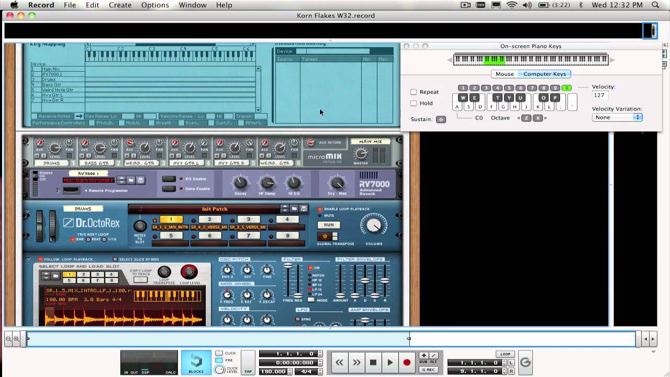This screenshot has height=377, width=670.
Task: Click the Q REC quantize button
Action: 428,370
